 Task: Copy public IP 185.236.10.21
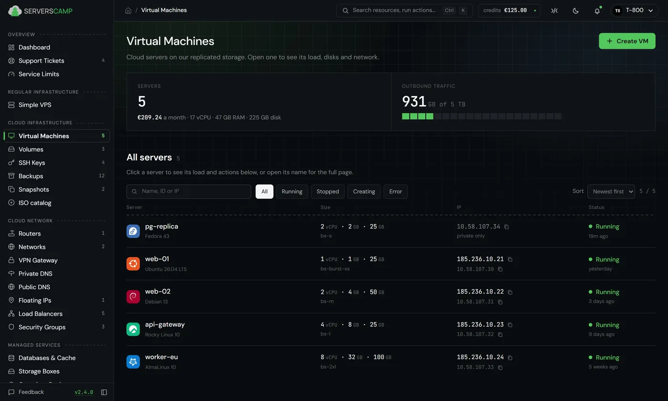pos(510,259)
